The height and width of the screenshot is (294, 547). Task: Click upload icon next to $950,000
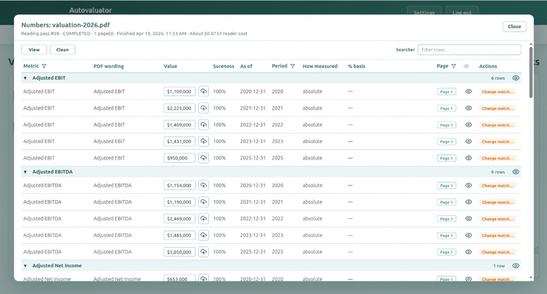[203, 158]
